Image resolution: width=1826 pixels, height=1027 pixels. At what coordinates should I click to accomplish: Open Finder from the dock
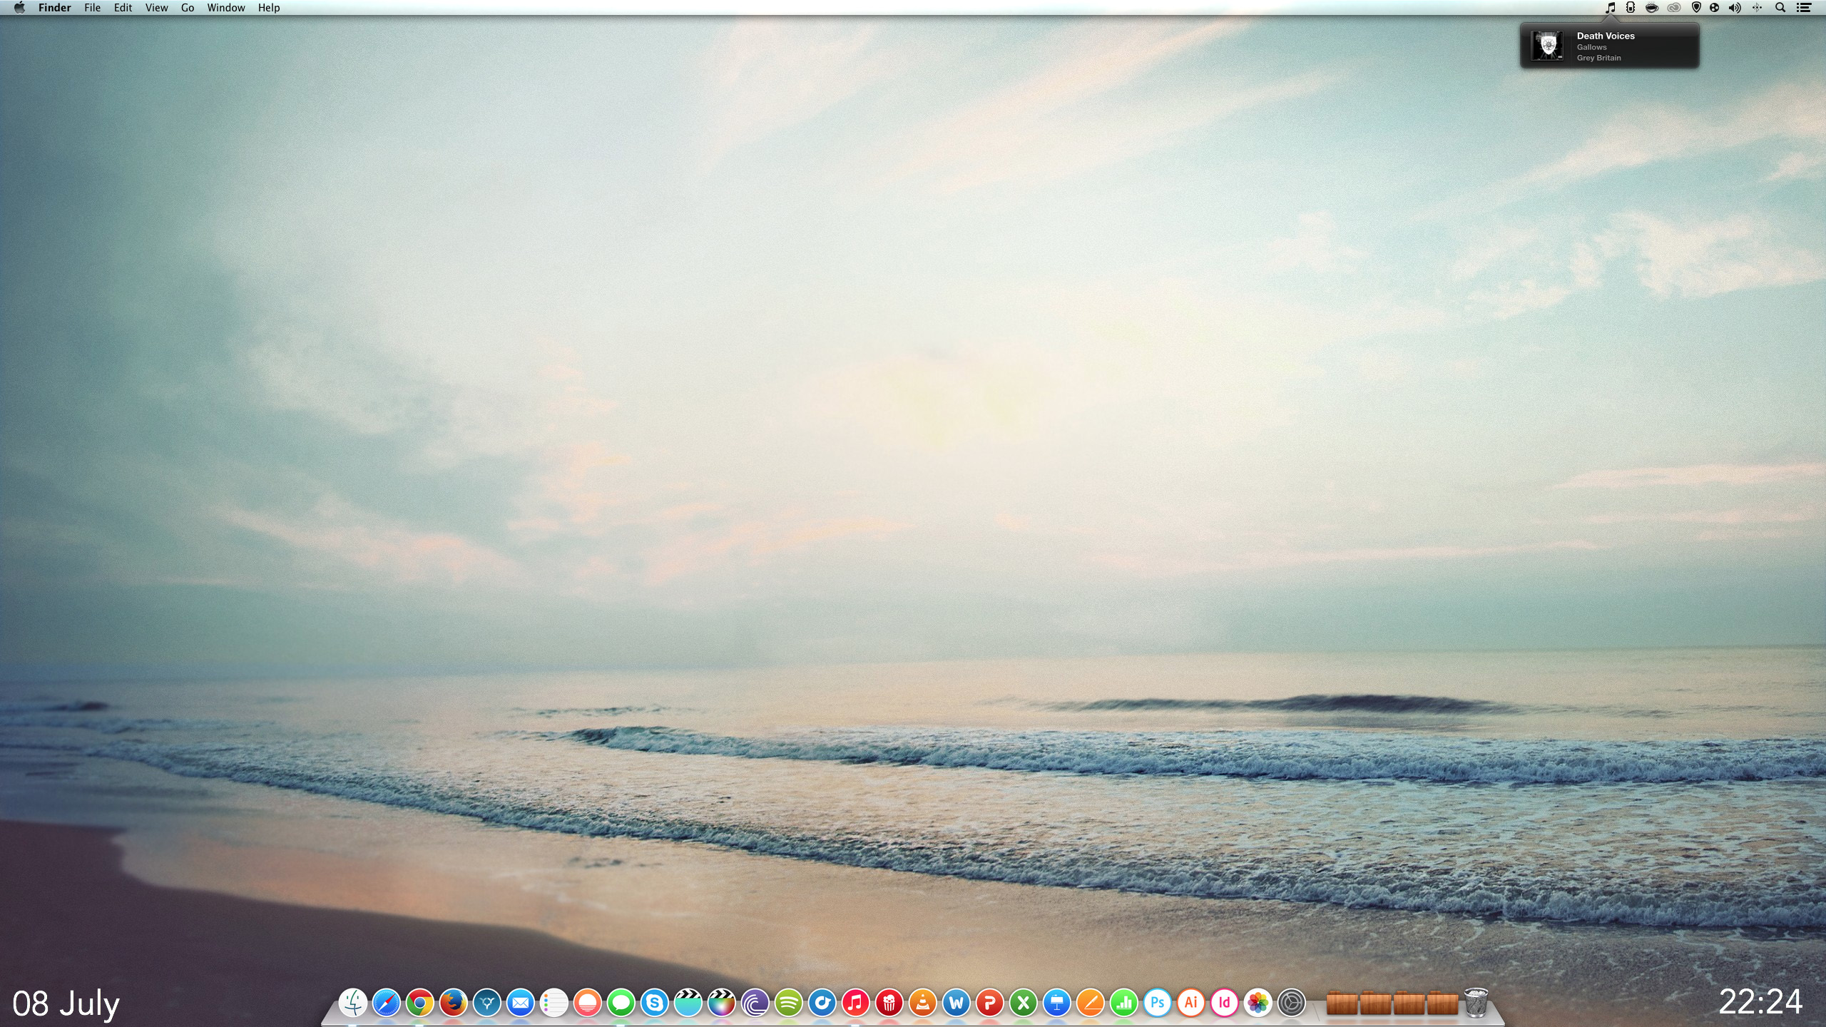pyautogui.click(x=353, y=1003)
